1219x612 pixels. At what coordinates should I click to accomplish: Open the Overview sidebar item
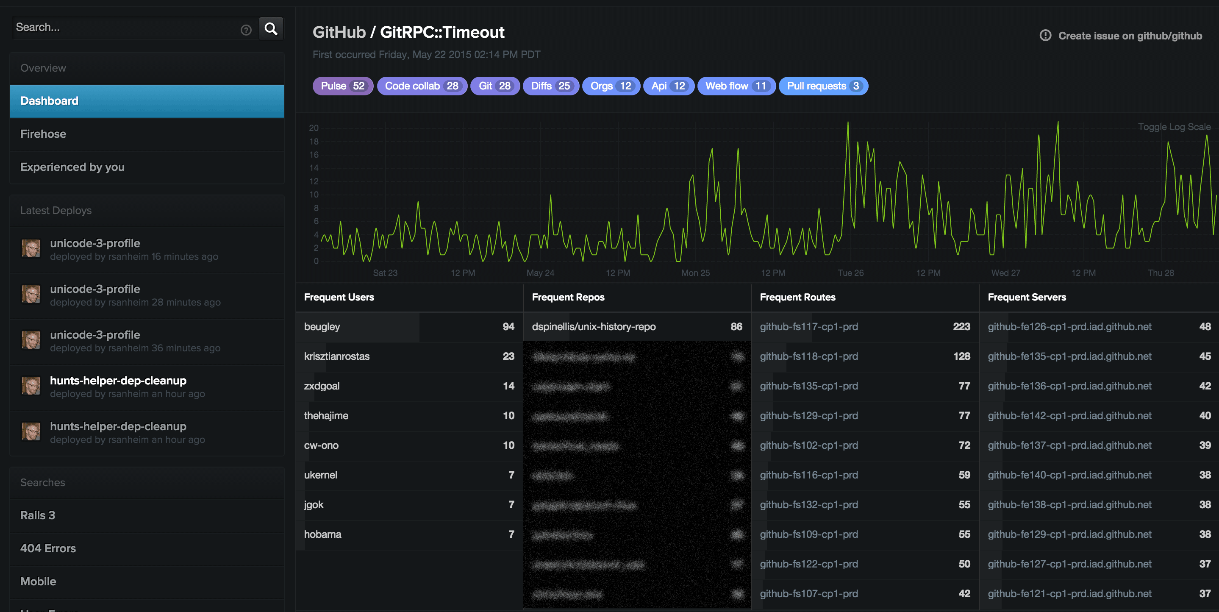(x=43, y=68)
